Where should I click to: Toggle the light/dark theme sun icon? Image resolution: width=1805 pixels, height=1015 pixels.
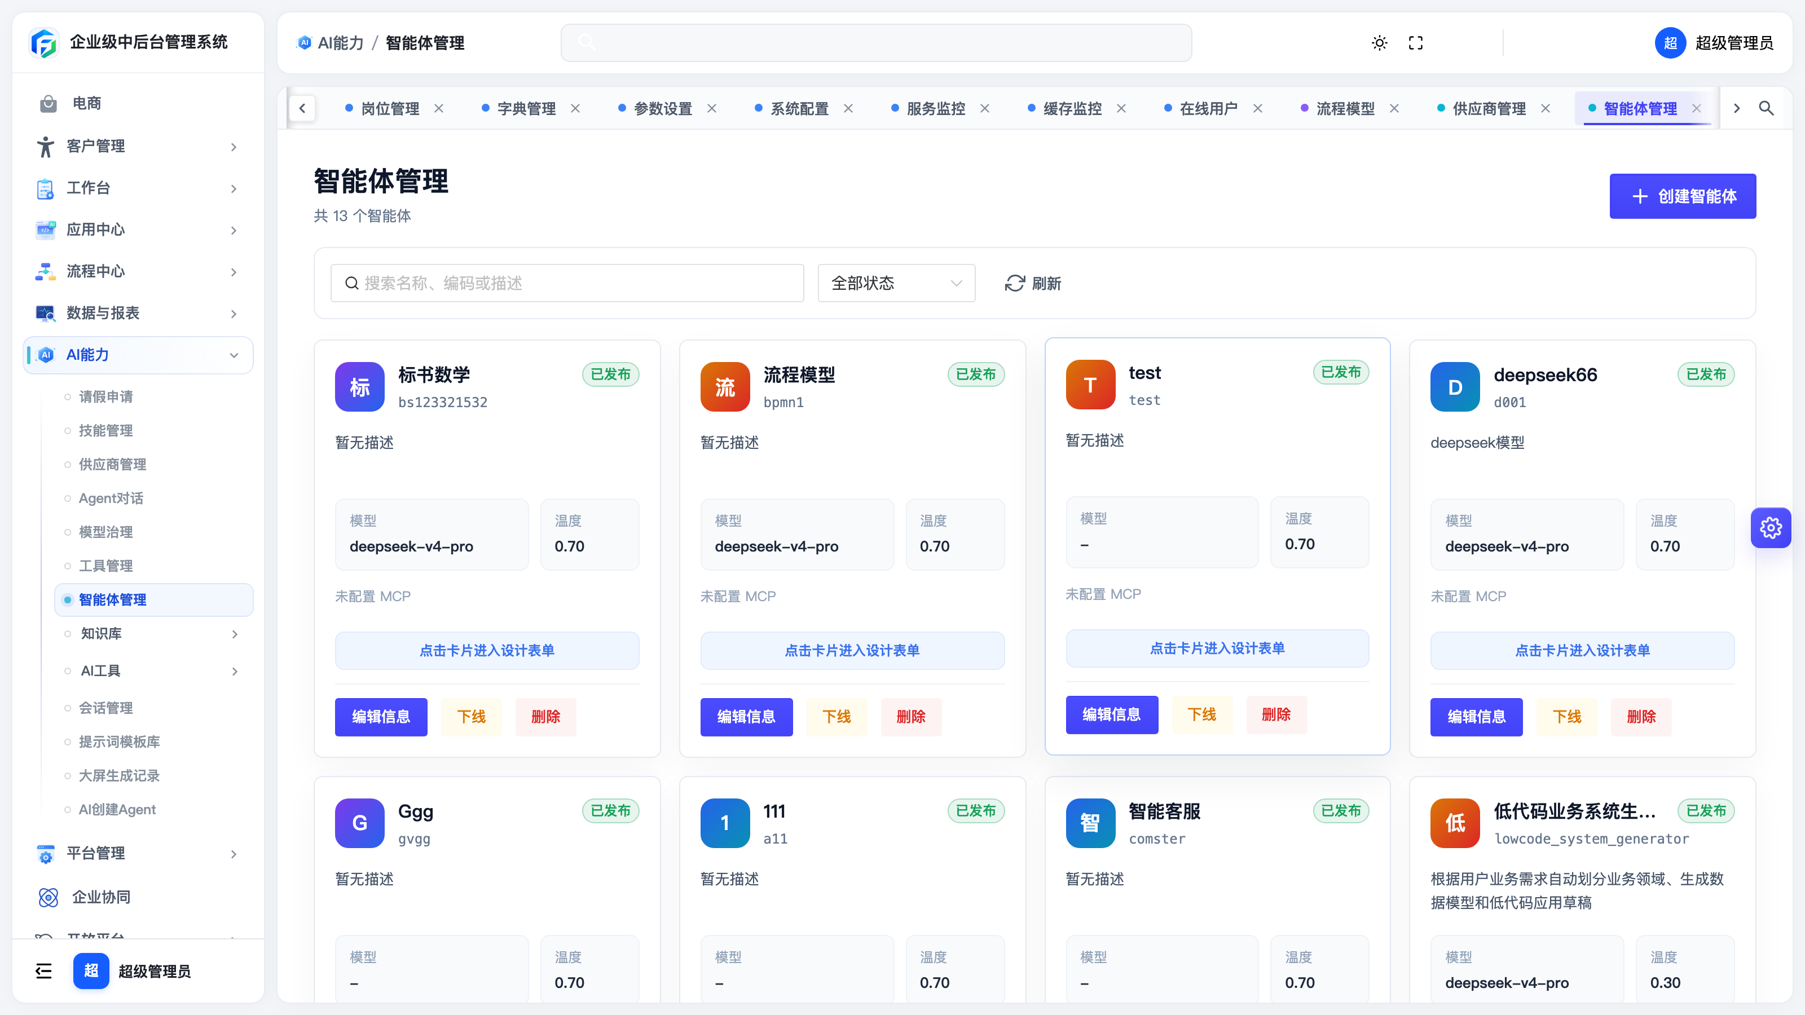click(x=1379, y=43)
